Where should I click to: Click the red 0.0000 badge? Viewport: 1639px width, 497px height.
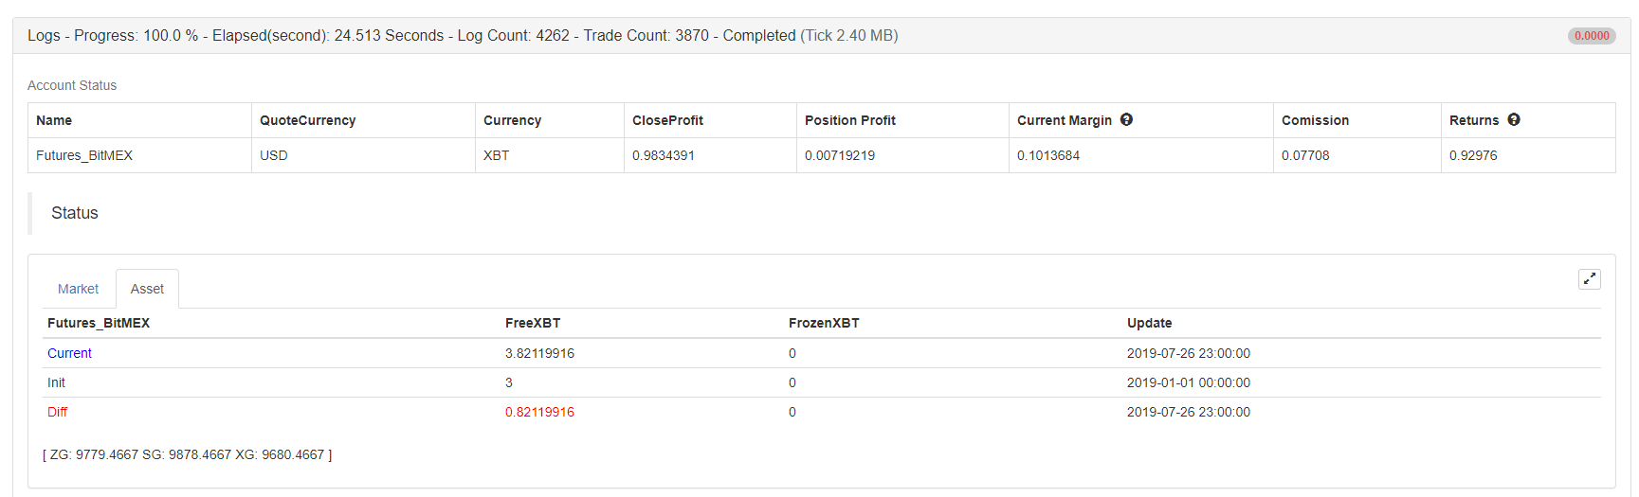tap(1592, 36)
